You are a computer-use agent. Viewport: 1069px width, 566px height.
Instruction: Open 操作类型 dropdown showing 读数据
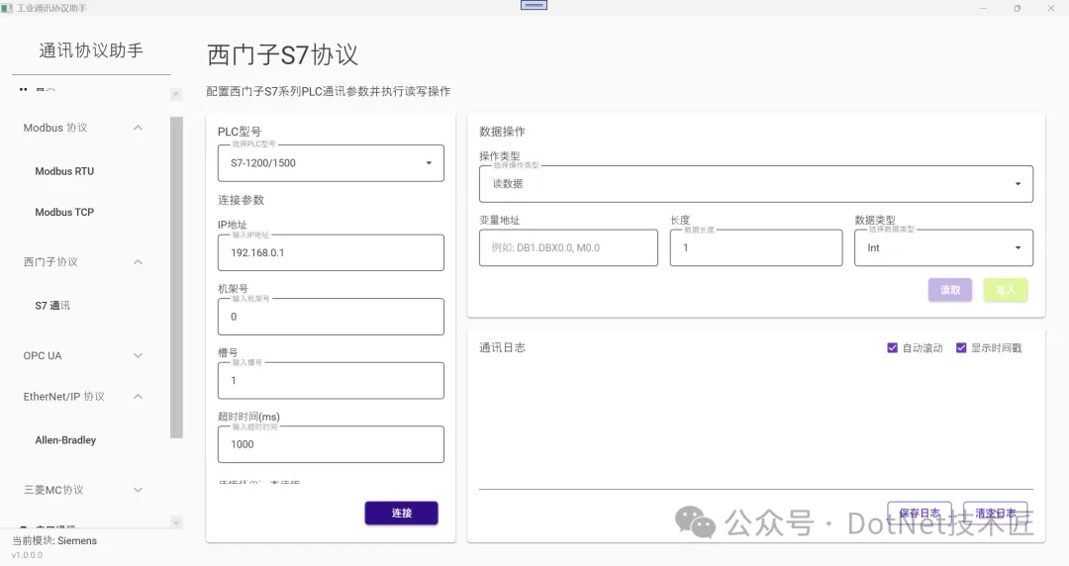tap(756, 183)
